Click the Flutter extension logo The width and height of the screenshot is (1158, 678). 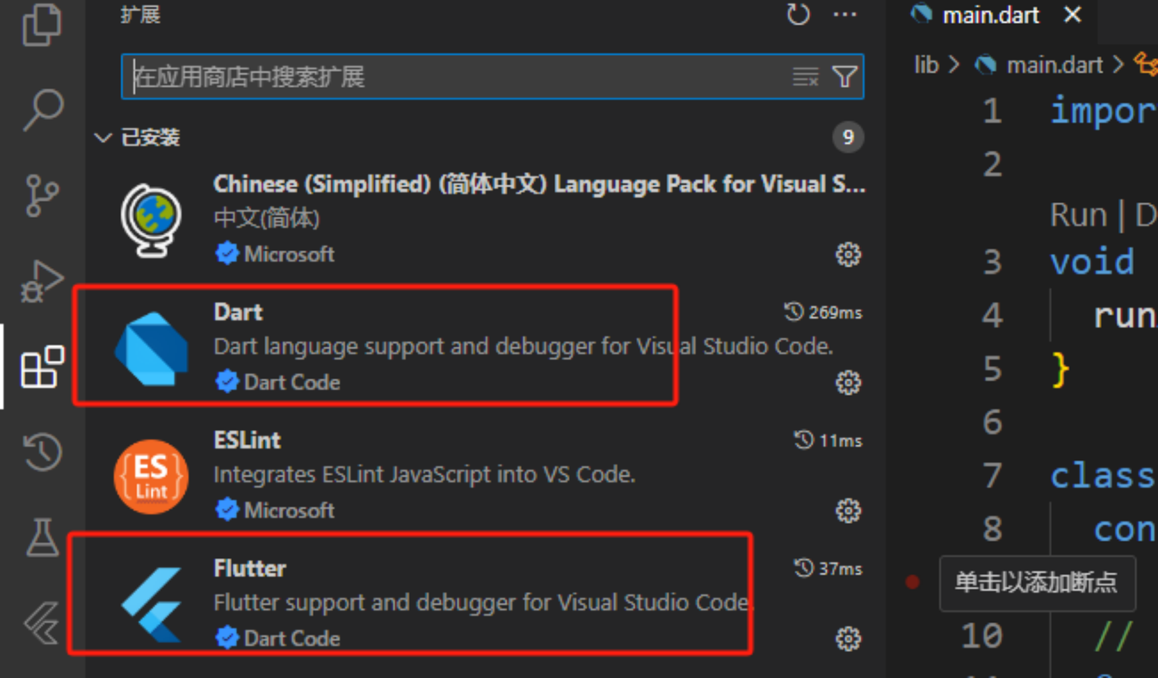pos(152,605)
